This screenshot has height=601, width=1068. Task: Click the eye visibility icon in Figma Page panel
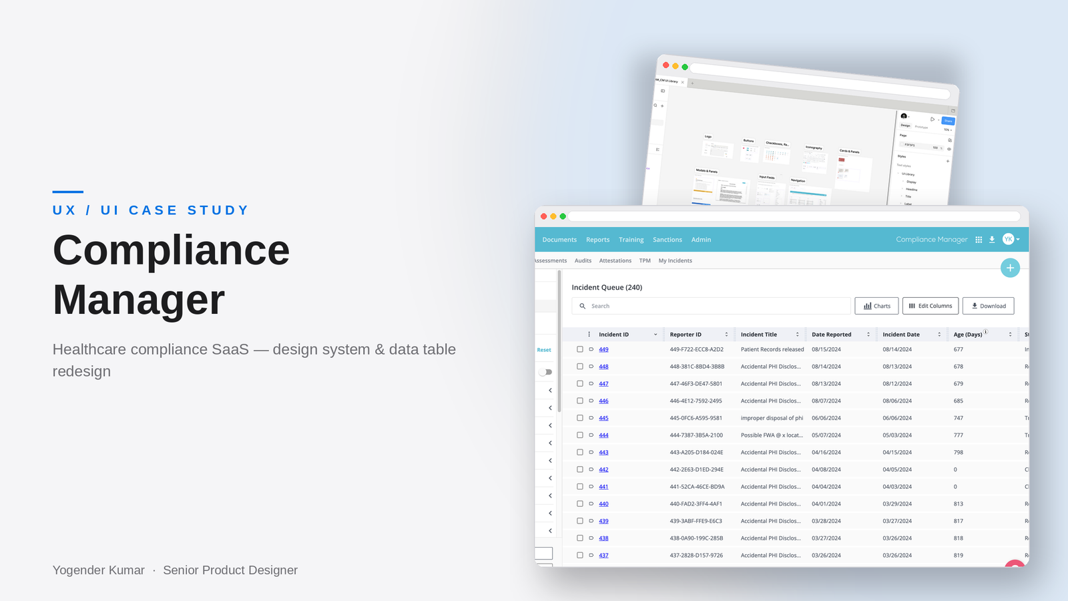949,149
